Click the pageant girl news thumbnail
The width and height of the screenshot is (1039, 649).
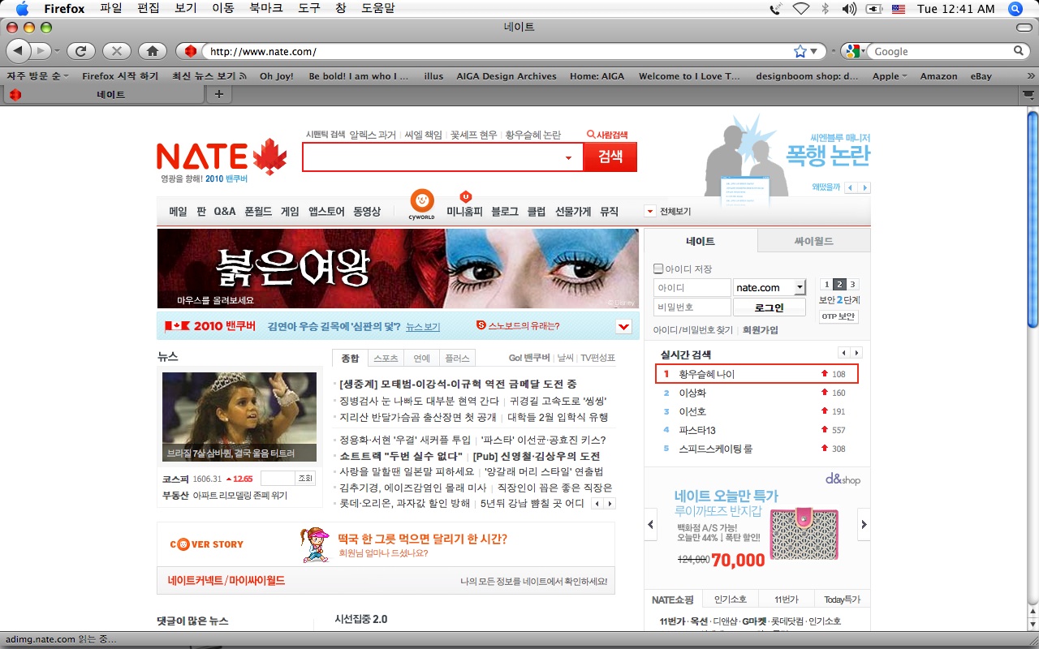pos(239,417)
